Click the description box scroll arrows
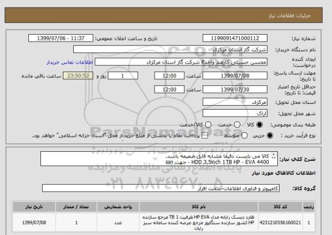Image resolution: width=332 pixels, height=235 pixels. (273, 156)
